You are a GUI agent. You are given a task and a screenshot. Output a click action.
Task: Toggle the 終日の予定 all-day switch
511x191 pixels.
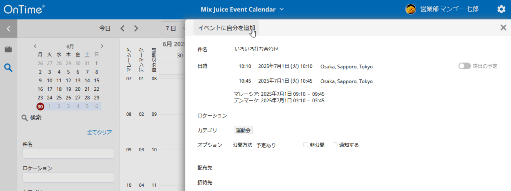[x=465, y=66]
